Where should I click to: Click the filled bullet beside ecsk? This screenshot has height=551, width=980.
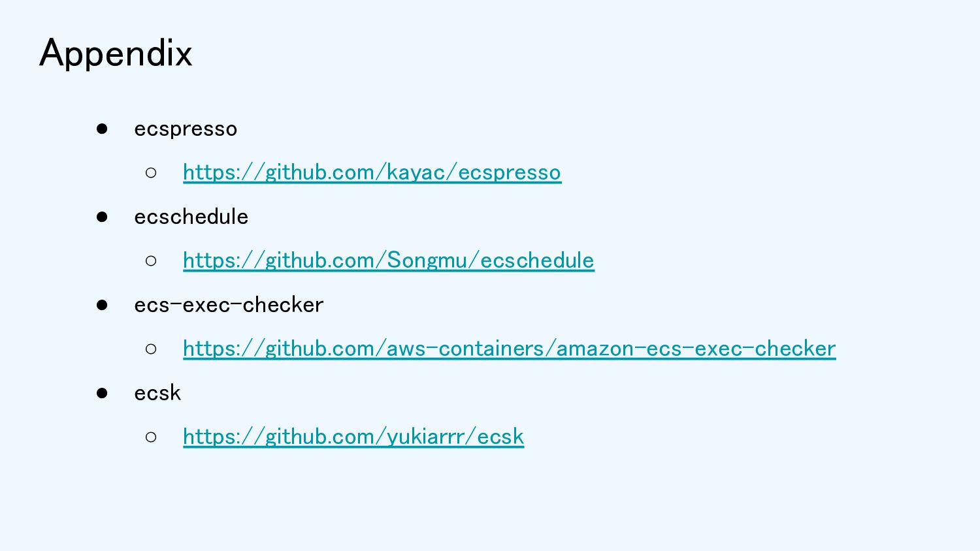tap(102, 393)
